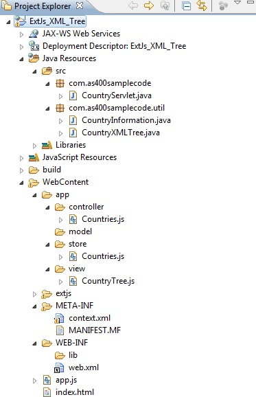This screenshot has width=256, height=397.
Task: Click the JAX-WS Web Services icon
Action: [x=34, y=34]
